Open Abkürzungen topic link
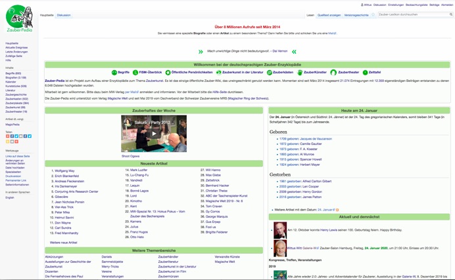The width and height of the screenshot is (455, 280). coord(54,256)
